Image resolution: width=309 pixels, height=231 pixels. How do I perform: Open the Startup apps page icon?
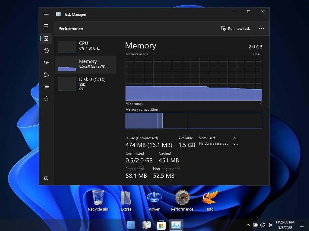point(46,63)
